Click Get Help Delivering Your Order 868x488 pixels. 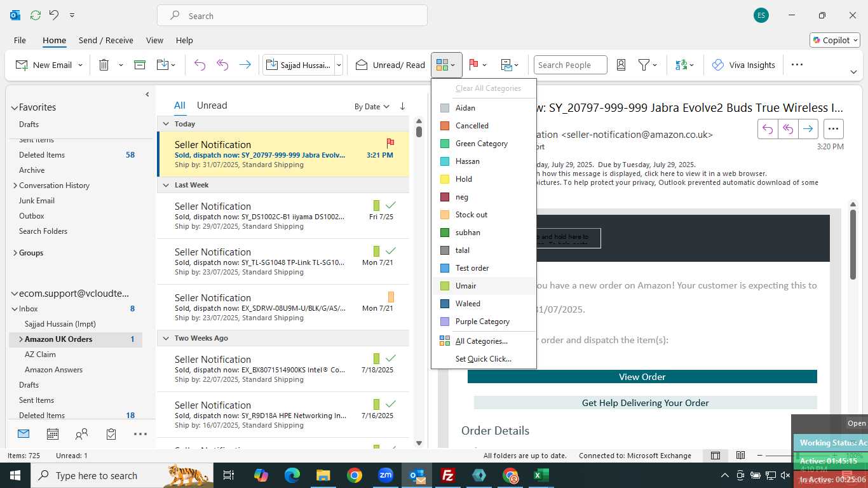coord(645,403)
